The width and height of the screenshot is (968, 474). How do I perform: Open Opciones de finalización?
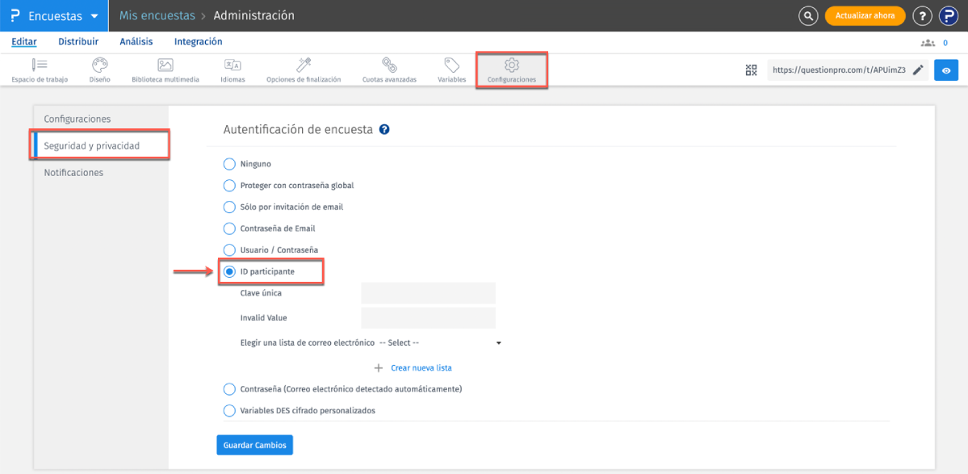click(x=304, y=70)
